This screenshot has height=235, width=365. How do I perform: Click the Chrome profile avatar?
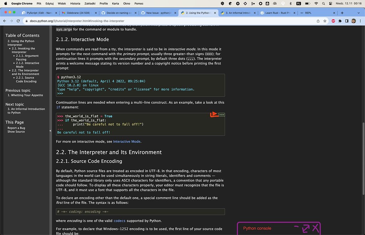(353, 21)
